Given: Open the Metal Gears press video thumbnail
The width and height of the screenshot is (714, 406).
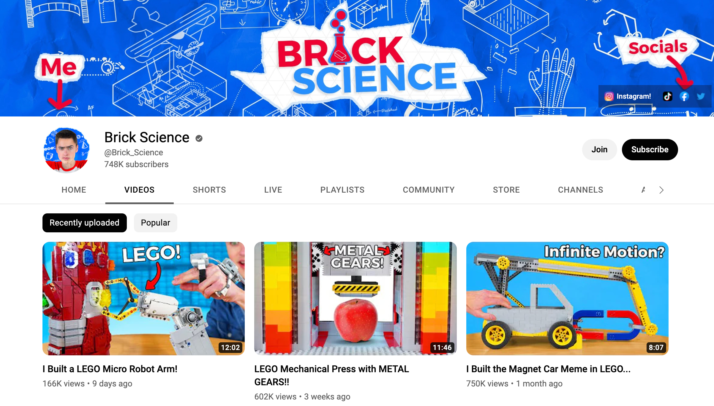Looking at the screenshot, I should pyautogui.click(x=356, y=298).
